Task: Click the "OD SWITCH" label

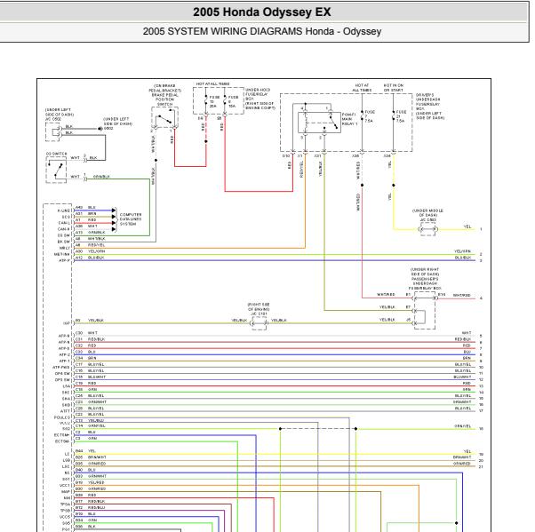Action: (x=56, y=154)
